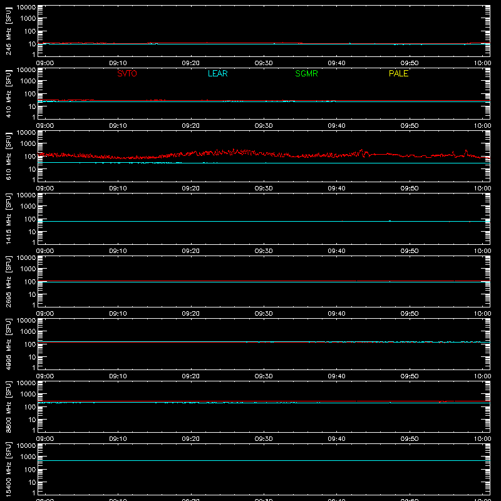Click 09:10 time label under the 2695 MHz panel
501x501 pixels.
tap(118, 314)
